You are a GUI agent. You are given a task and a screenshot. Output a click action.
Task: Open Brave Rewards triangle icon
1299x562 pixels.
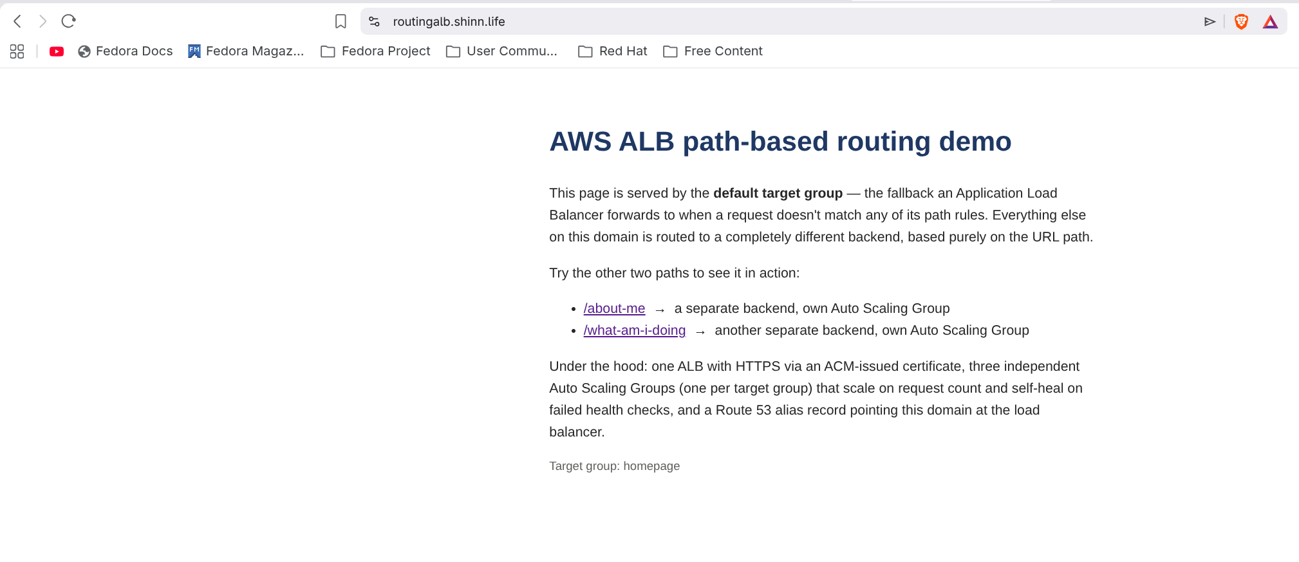pyautogui.click(x=1270, y=23)
